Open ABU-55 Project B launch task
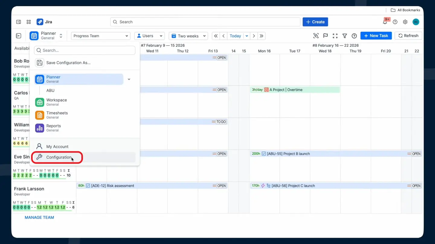 point(336,154)
